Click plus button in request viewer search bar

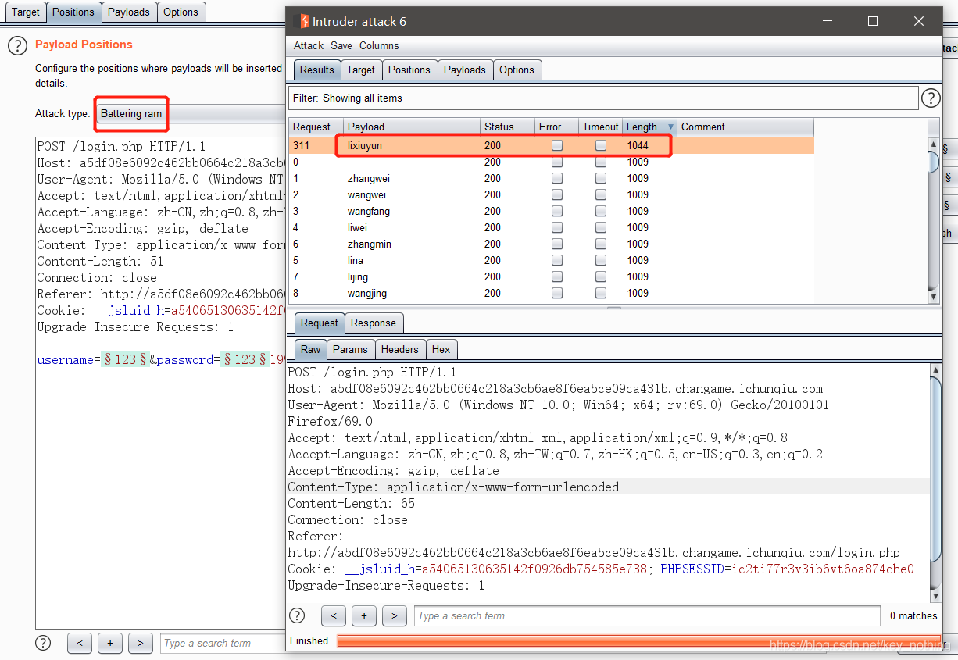(x=364, y=615)
